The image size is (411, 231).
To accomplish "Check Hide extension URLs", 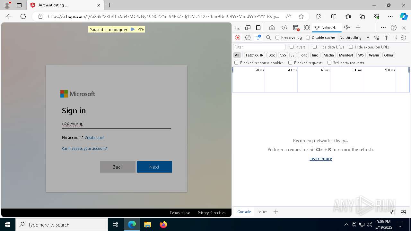I will point(351,47).
